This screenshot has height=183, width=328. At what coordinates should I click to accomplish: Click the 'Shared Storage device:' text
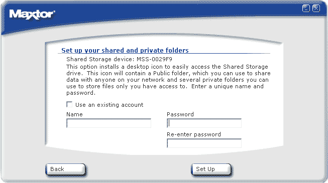point(100,59)
